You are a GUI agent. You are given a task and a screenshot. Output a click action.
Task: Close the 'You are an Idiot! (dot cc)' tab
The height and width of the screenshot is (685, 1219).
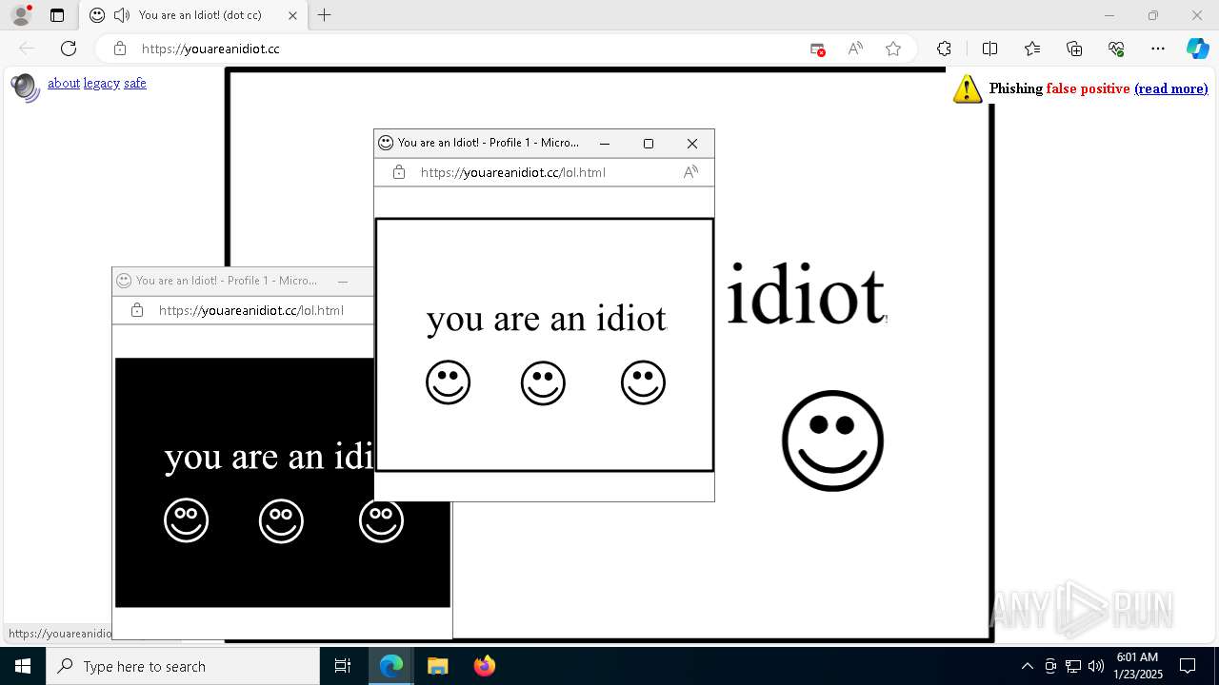[292, 15]
